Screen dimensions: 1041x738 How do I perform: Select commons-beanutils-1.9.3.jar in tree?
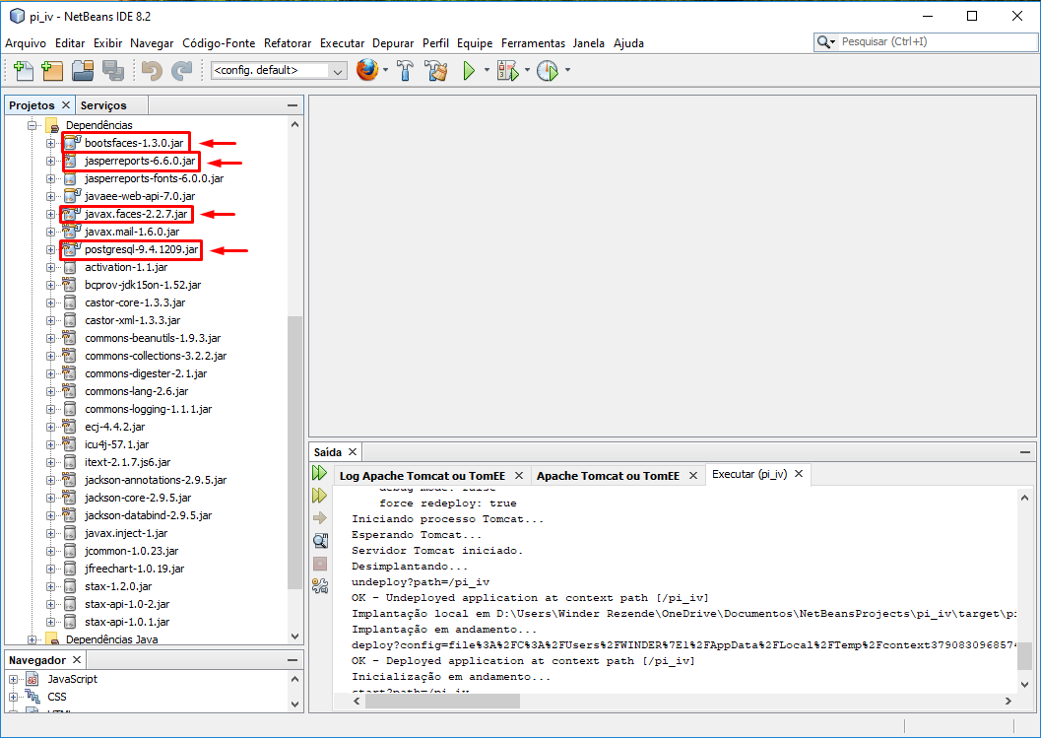point(153,338)
